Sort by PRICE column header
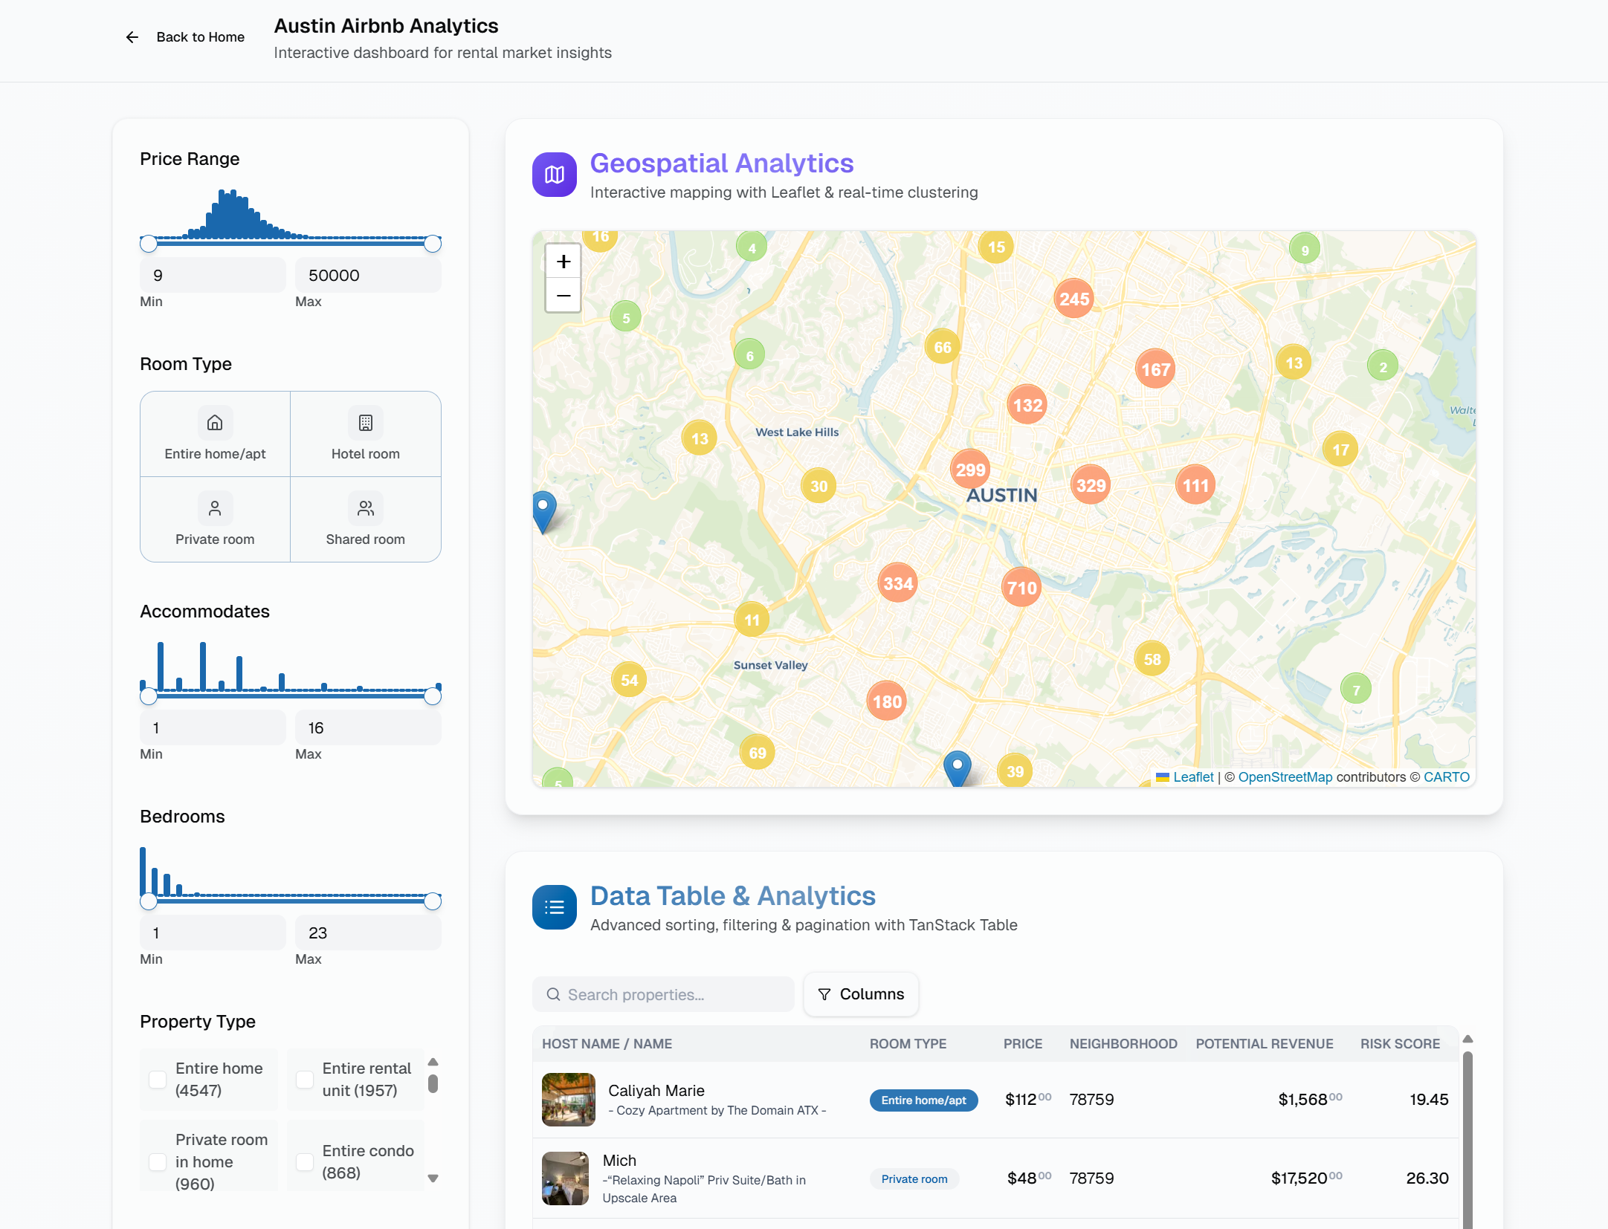Image resolution: width=1608 pixels, height=1229 pixels. coord(1023,1043)
